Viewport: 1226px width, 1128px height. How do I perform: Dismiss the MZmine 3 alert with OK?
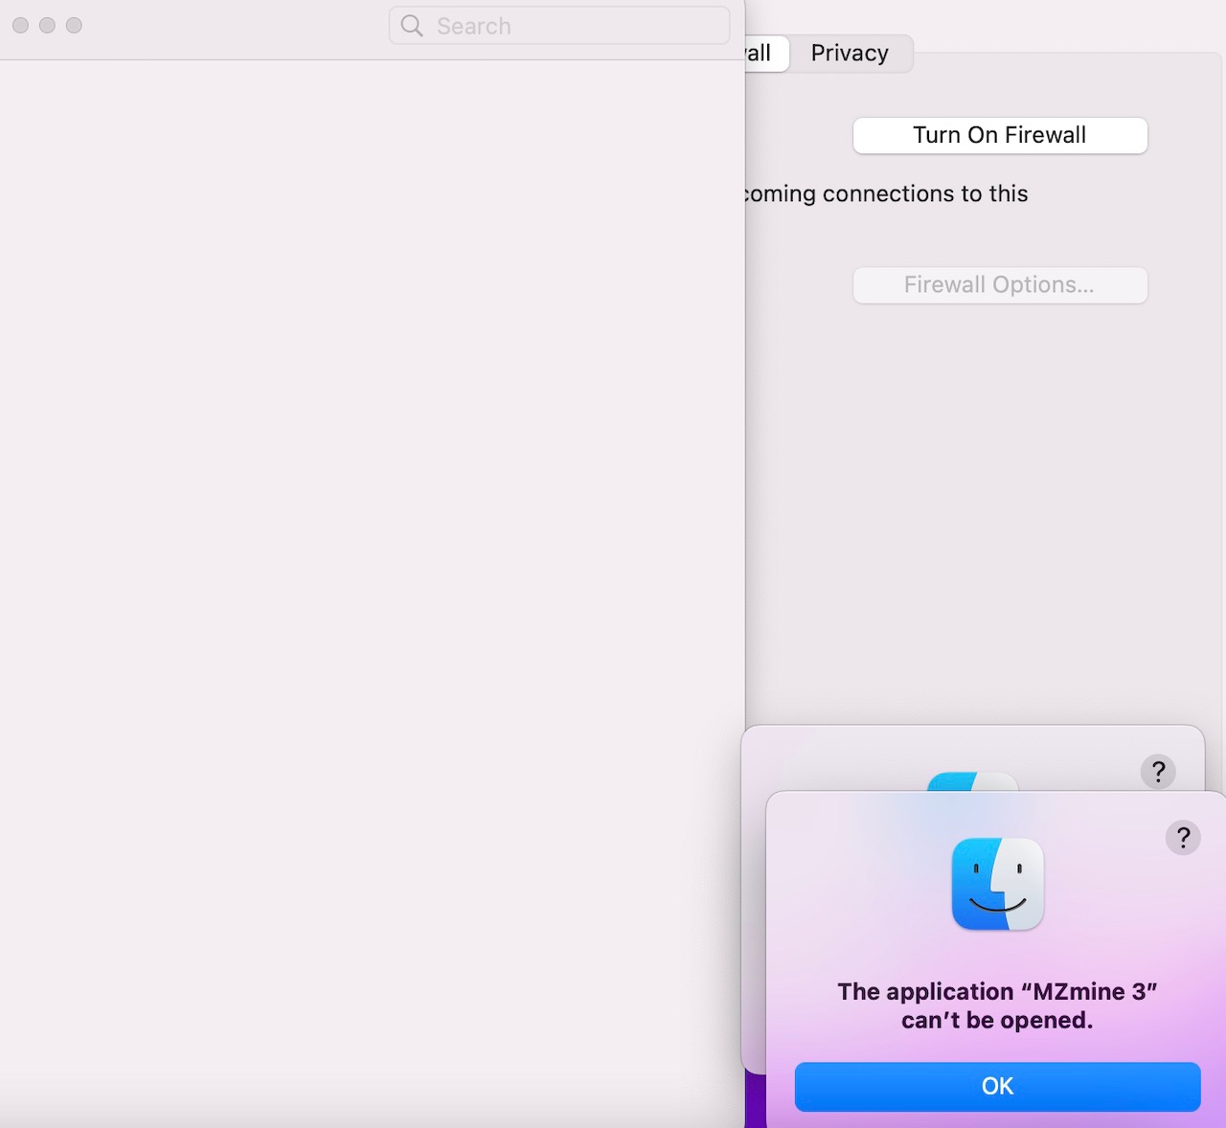[997, 1086]
